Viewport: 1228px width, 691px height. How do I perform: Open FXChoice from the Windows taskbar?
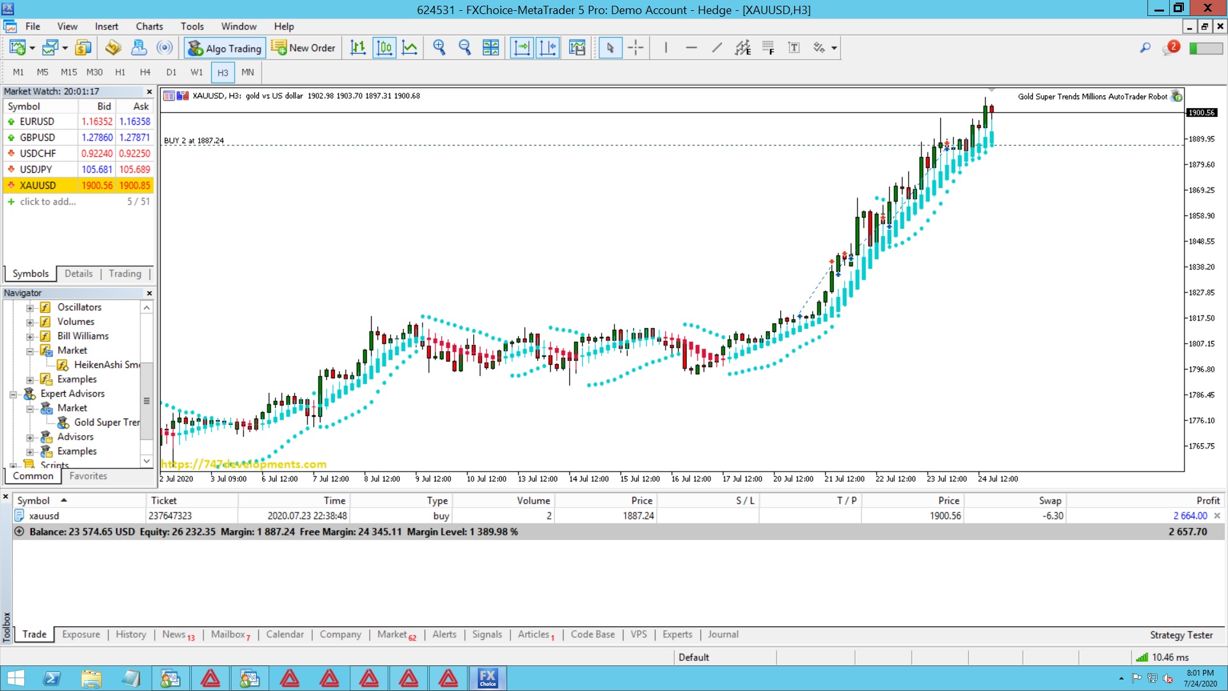(488, 678)
